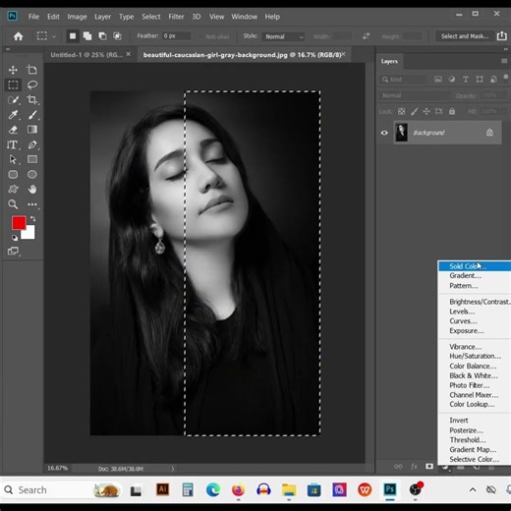Click the swap width and height button
Image resolution: width=511 pixels, height=511 pixels.
pos(366,36)
